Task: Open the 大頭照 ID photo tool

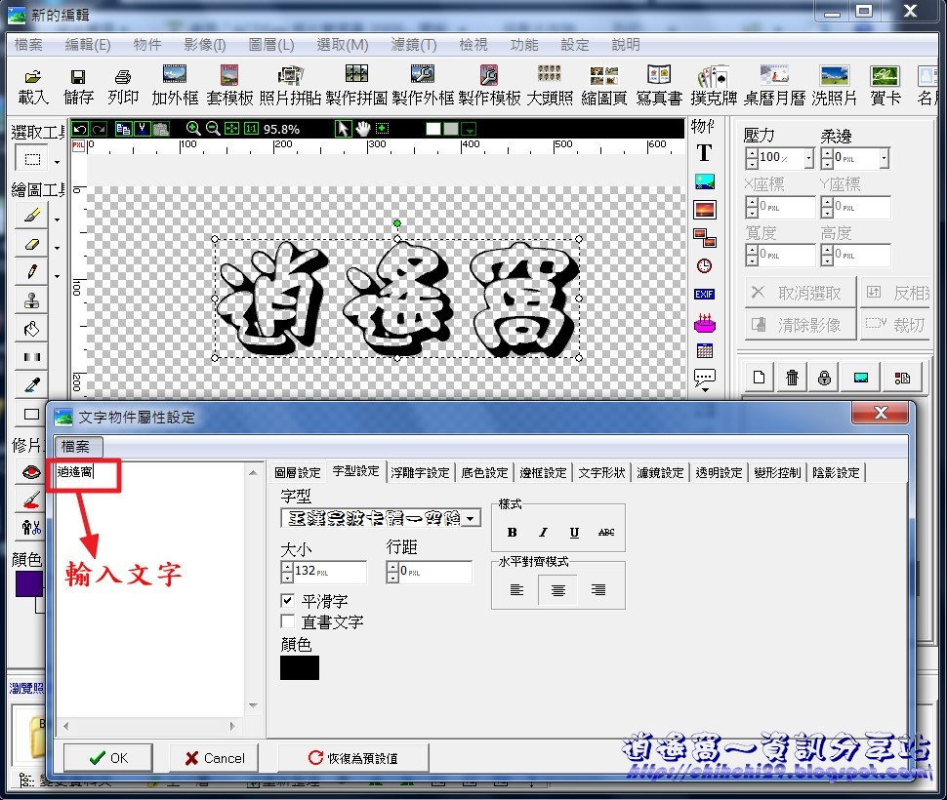Action: 550,86
